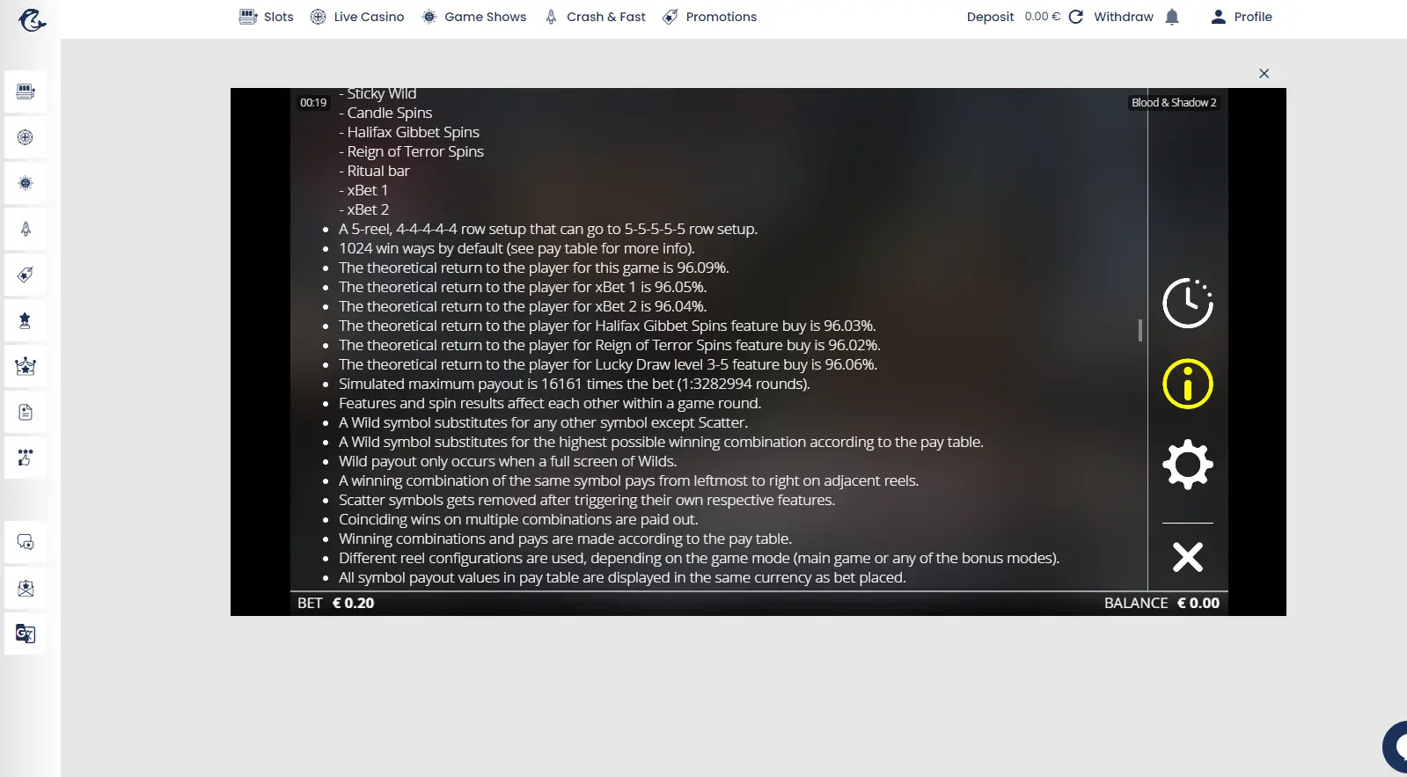Click the Deposit link
The height and width of the screenshot is (777, 1407).
tap(990, 17)
